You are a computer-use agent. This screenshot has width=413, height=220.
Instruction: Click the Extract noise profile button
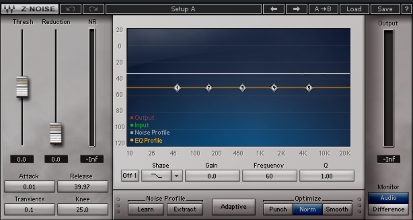click(185, 209)
